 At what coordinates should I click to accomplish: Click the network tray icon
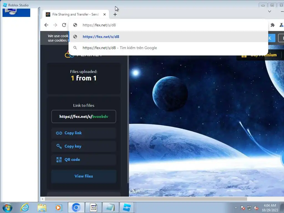[x=249, y=208]
